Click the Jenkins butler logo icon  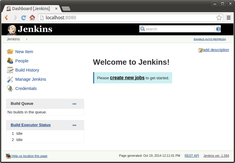12,30
